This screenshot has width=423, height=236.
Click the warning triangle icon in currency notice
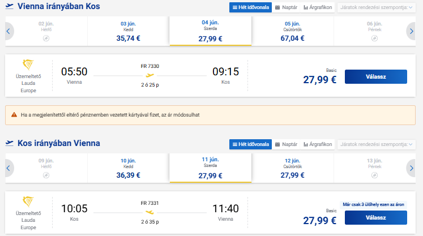tap(14, 115)
